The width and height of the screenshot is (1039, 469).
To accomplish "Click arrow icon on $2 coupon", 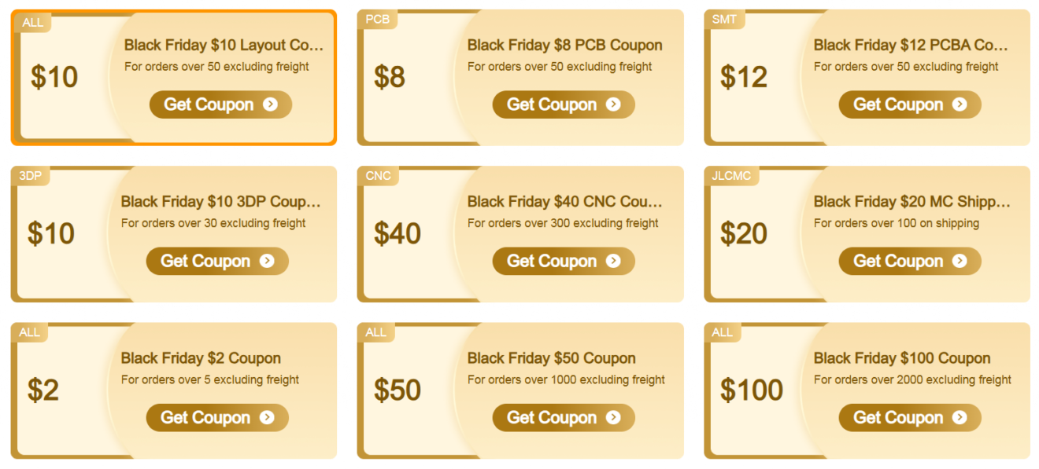I will (267, 417).
